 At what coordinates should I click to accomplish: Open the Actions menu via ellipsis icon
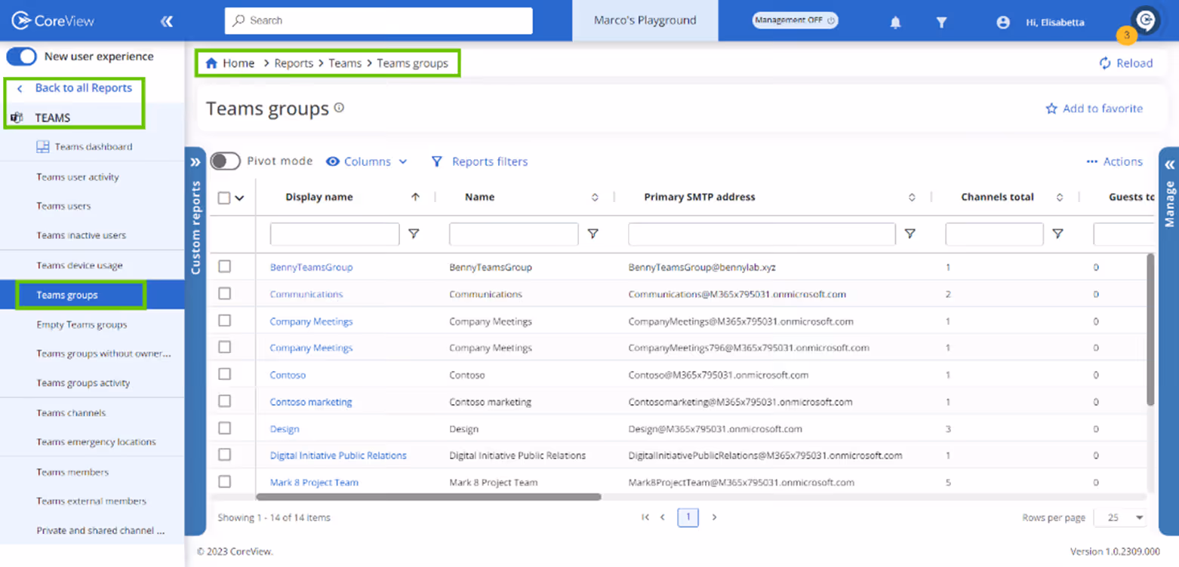[x=1092, y=161]
